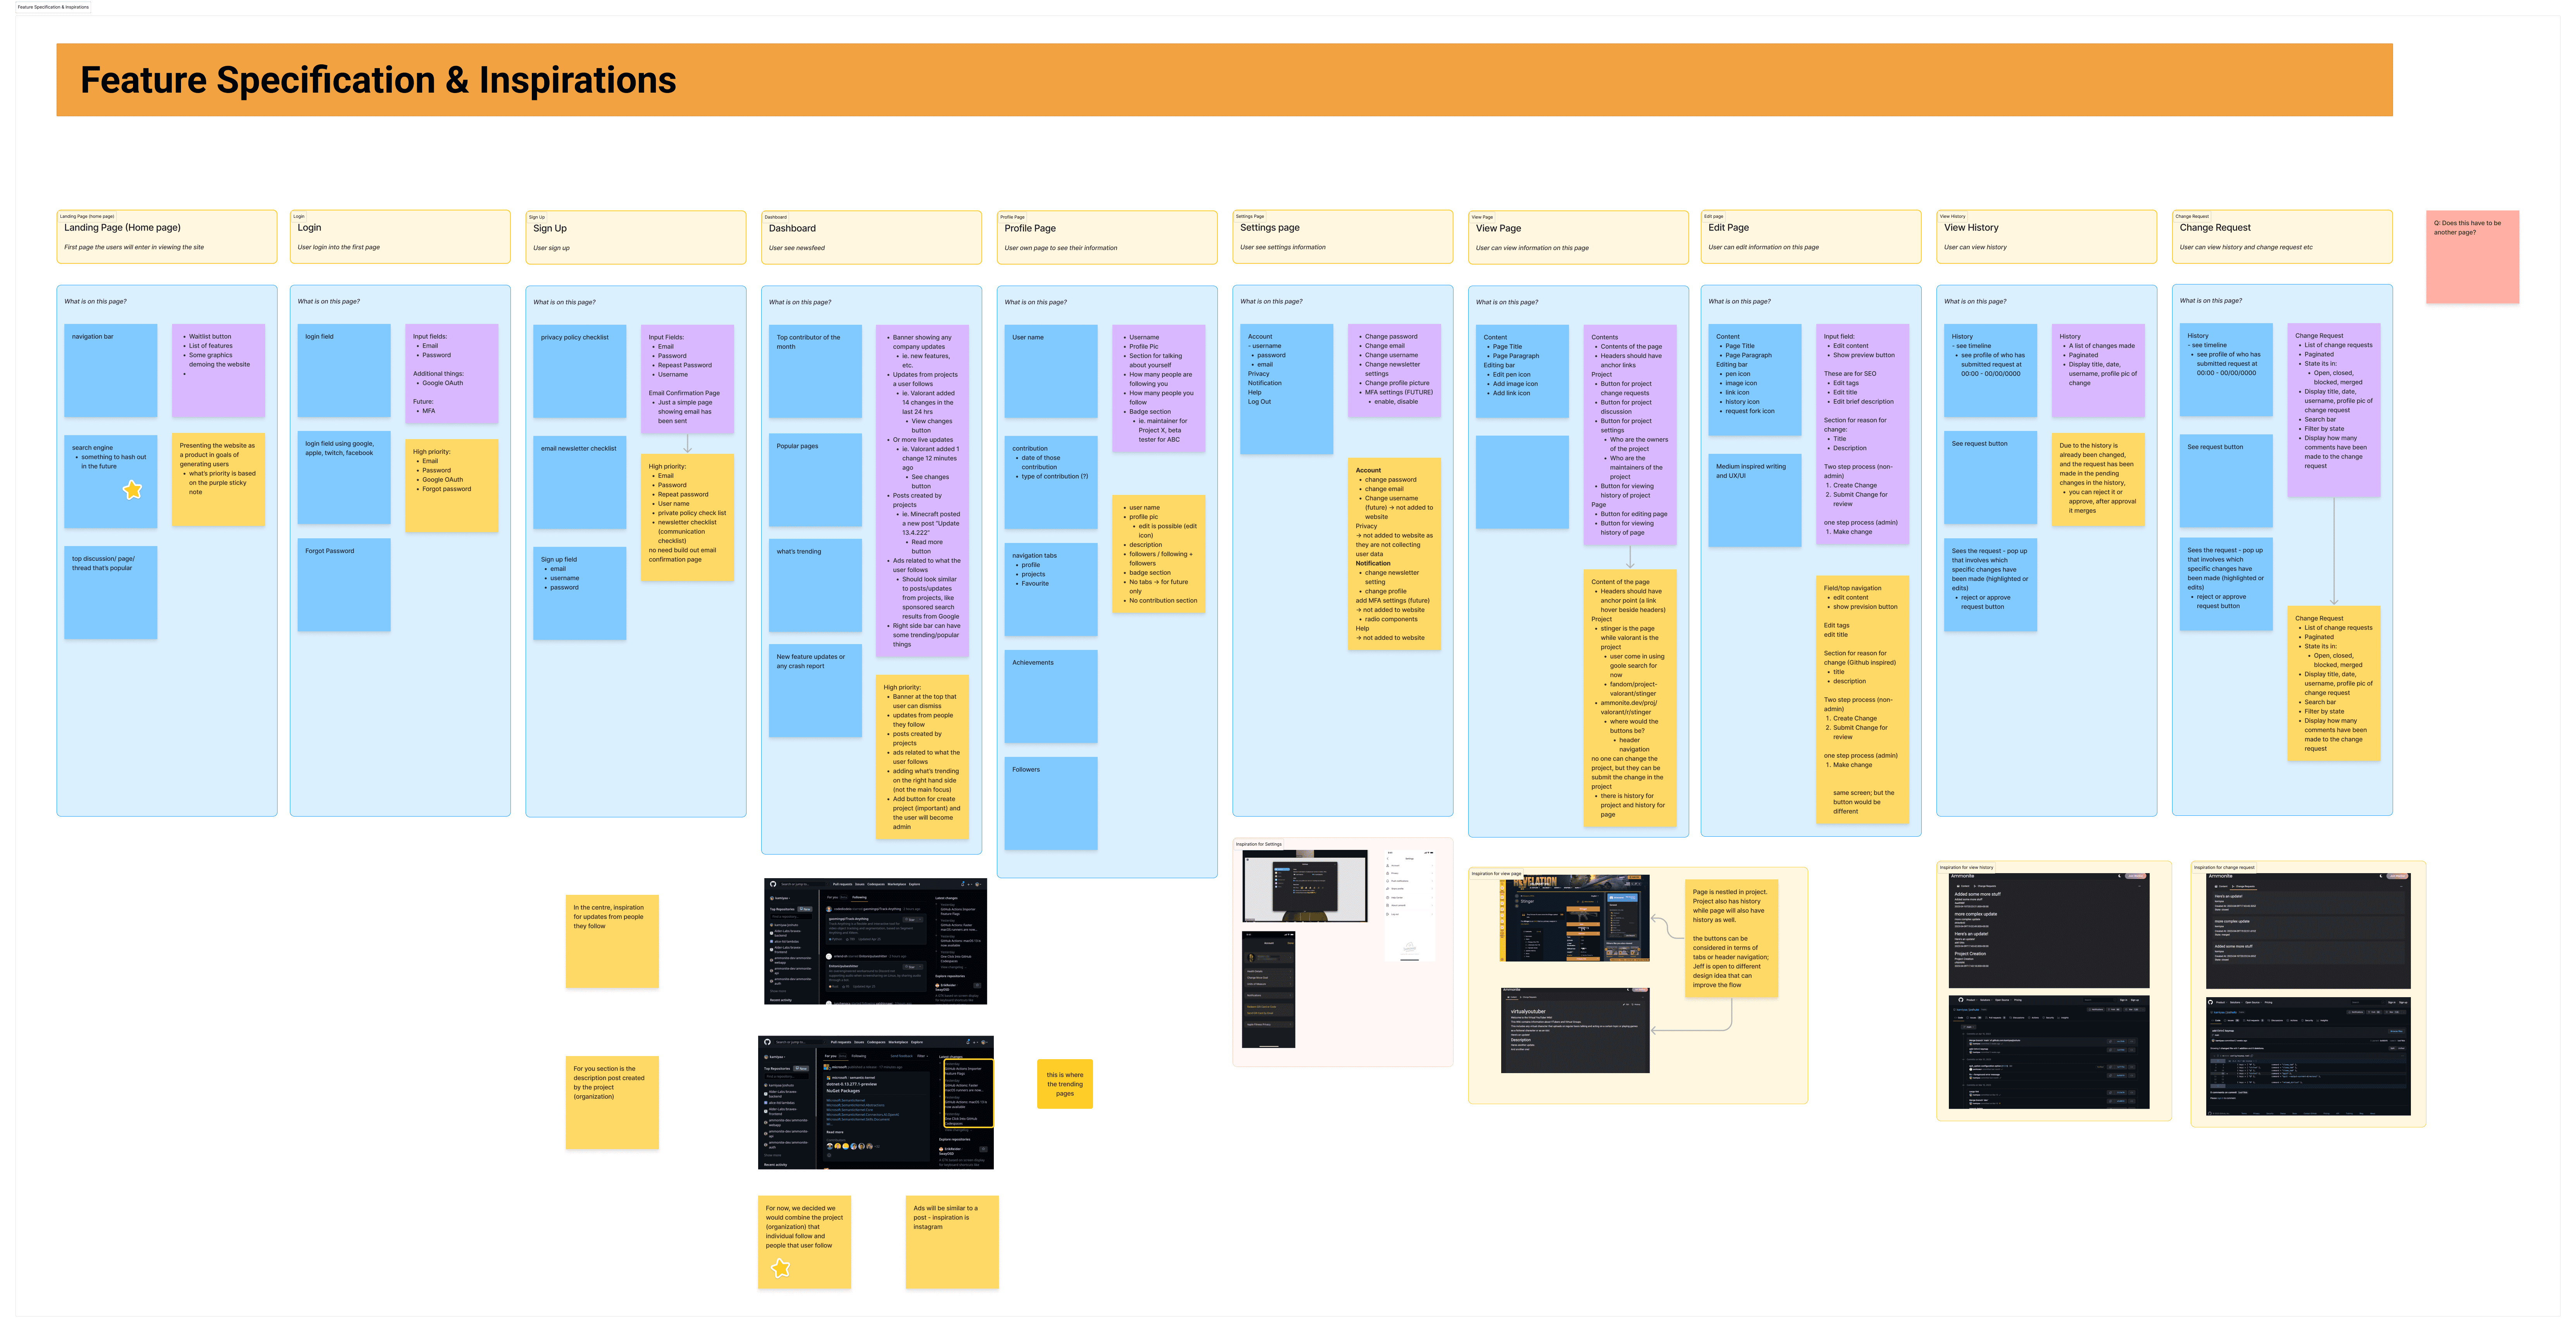Select the 'Ads will be similar to a post' sticky
This screenshot has height=1332, width=2576.
[952, 1242]
